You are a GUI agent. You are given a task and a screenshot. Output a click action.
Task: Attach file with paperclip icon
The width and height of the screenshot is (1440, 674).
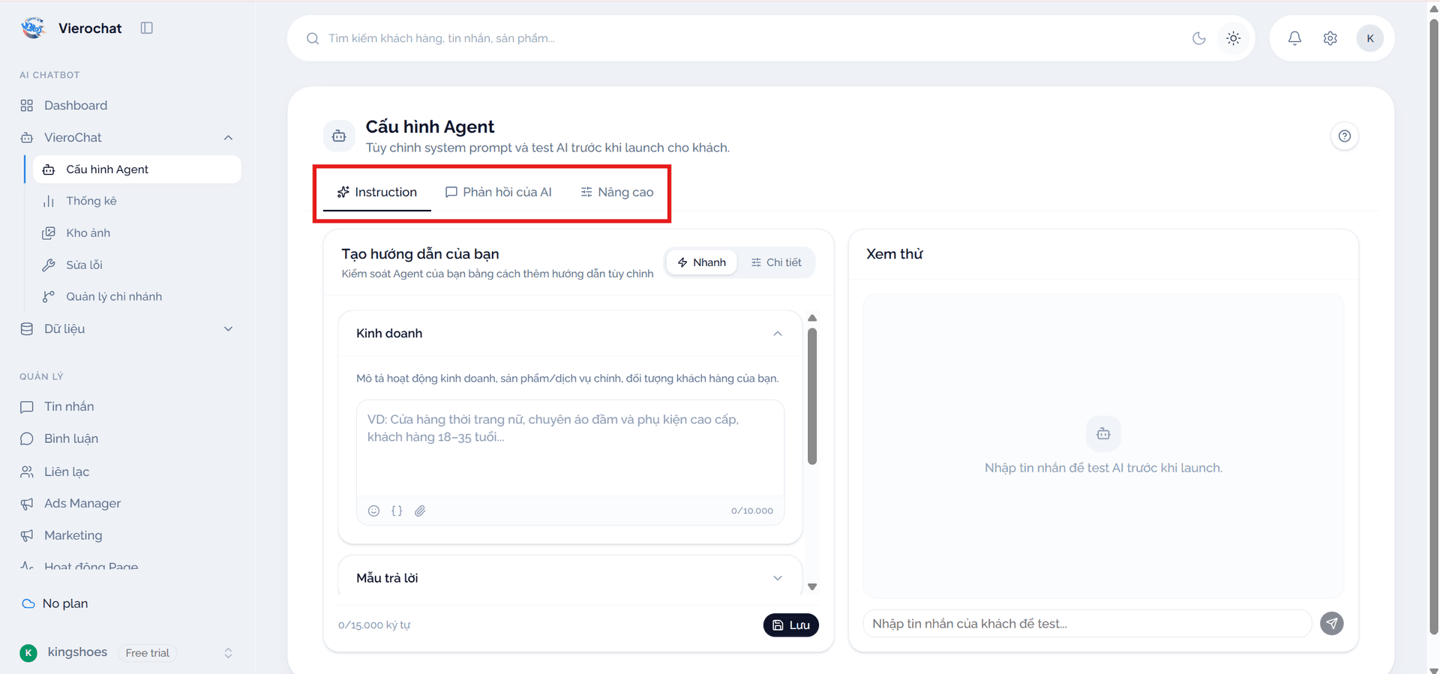coord(420,511)
